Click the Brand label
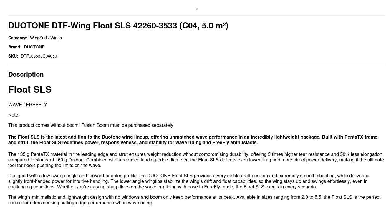Viewport: 391px width, 219px height. [x=15, y=47]
